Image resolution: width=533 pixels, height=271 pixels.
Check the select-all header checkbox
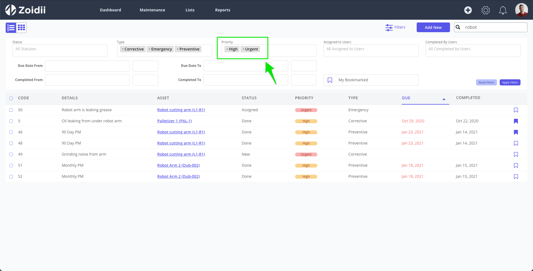coord(11,98)
